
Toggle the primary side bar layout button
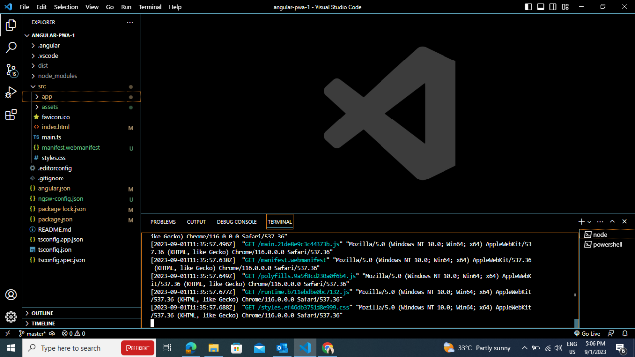(528, 7)
